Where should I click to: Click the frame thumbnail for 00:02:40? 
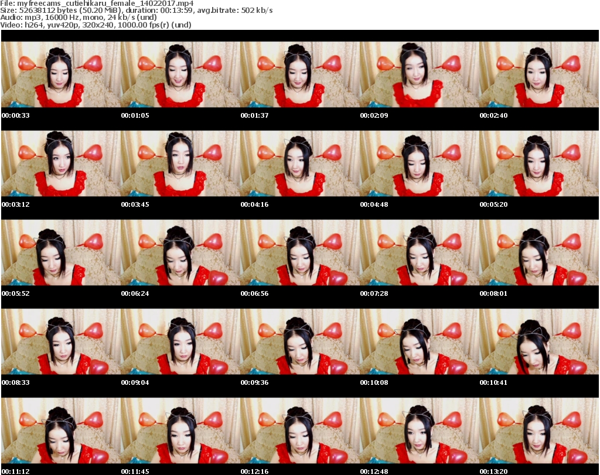coord(539,74)
